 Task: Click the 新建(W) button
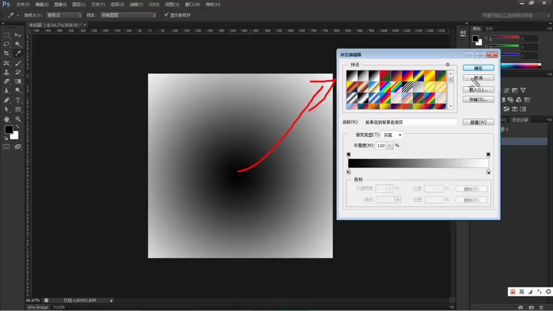(x=478, y=122)
